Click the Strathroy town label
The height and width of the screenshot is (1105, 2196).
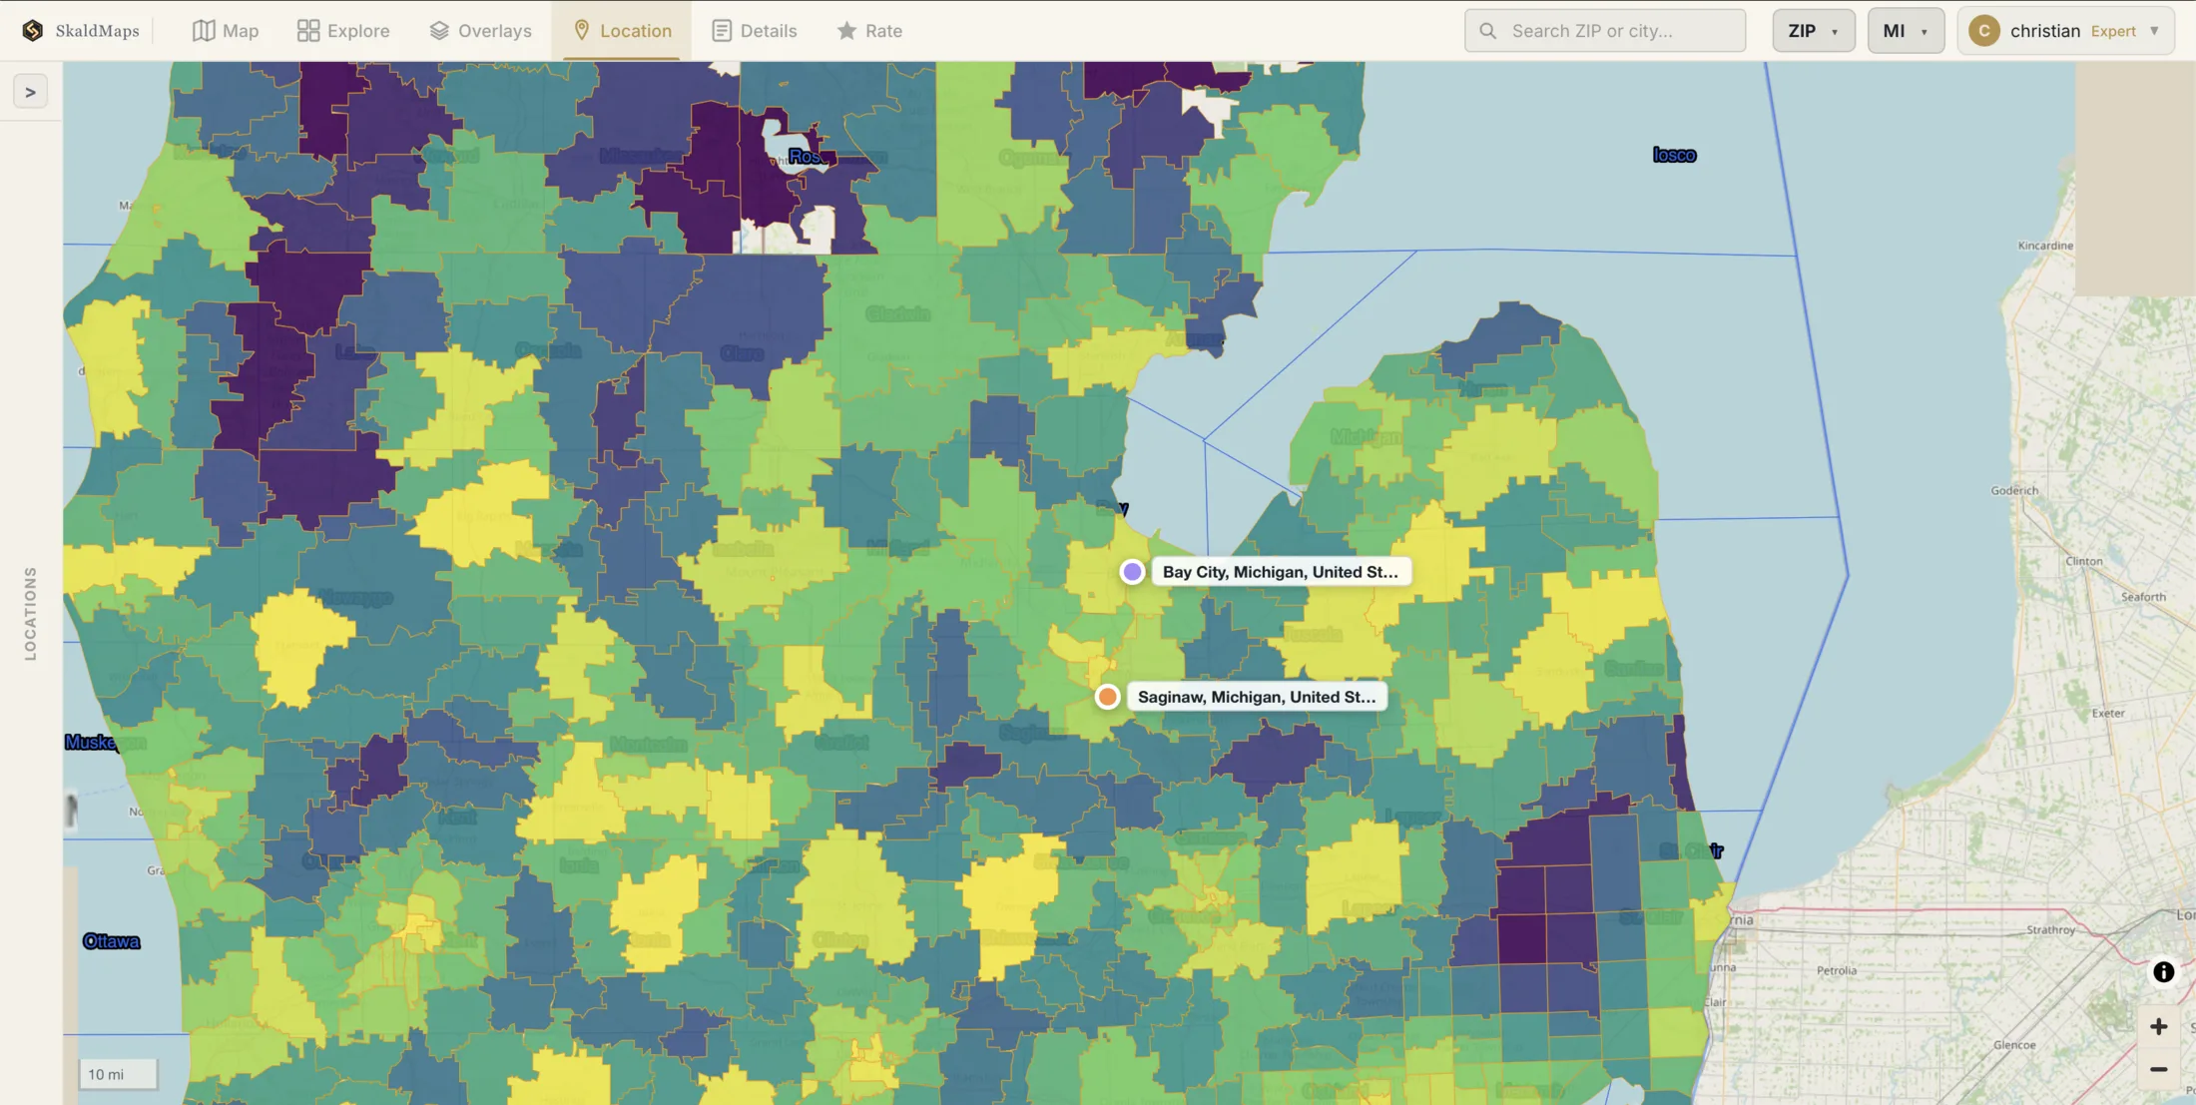point(2050,929)
